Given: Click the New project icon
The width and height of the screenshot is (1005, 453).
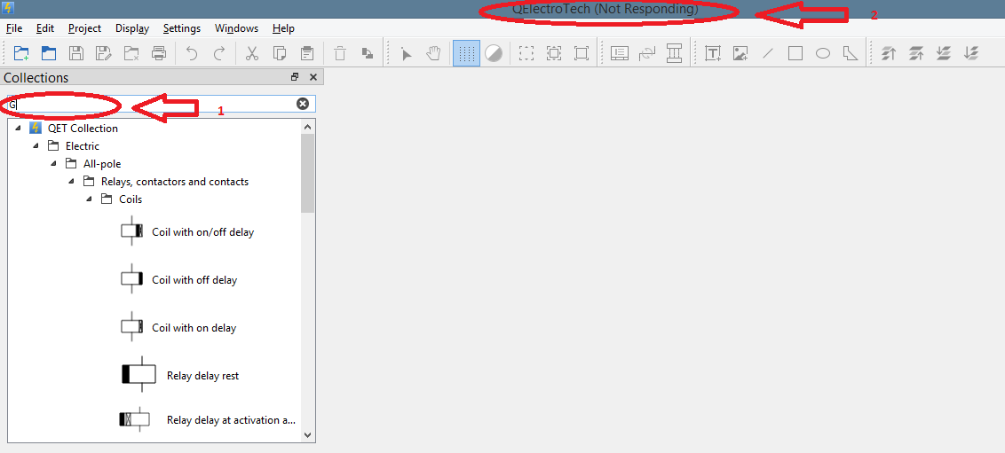Looking at the screenshot, I should (21, 53).
